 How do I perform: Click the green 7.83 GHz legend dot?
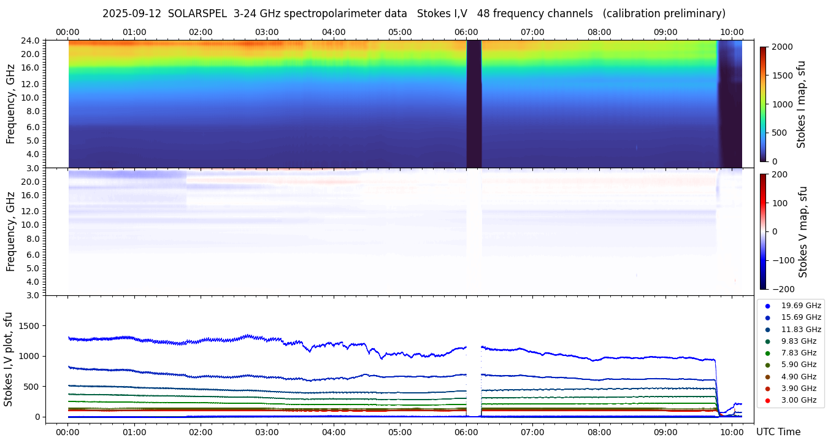[x=767, y=353]
